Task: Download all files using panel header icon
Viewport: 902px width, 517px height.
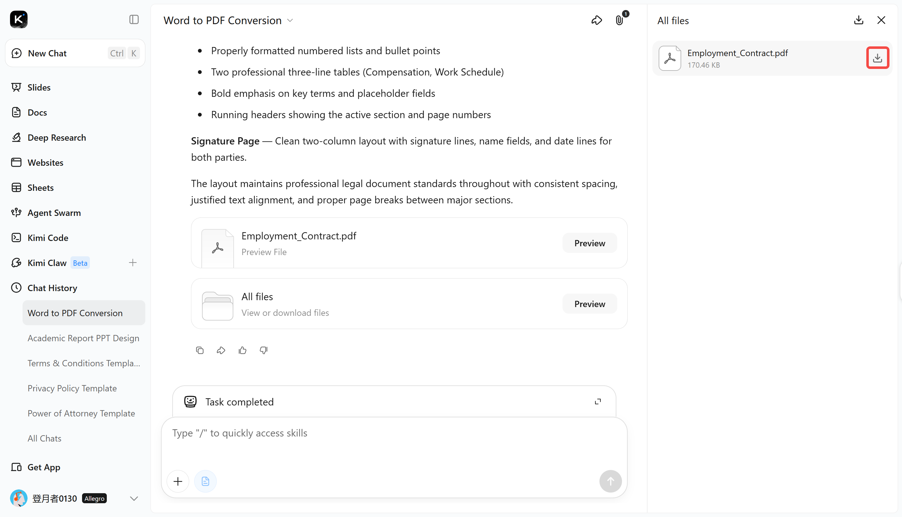Action: (858, 20)
